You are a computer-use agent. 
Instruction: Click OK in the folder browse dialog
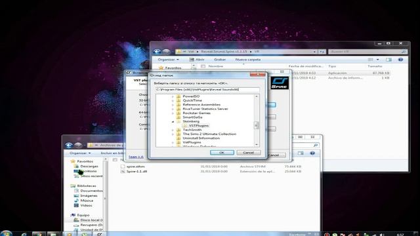pyautogui.click(x=222, y=153)
